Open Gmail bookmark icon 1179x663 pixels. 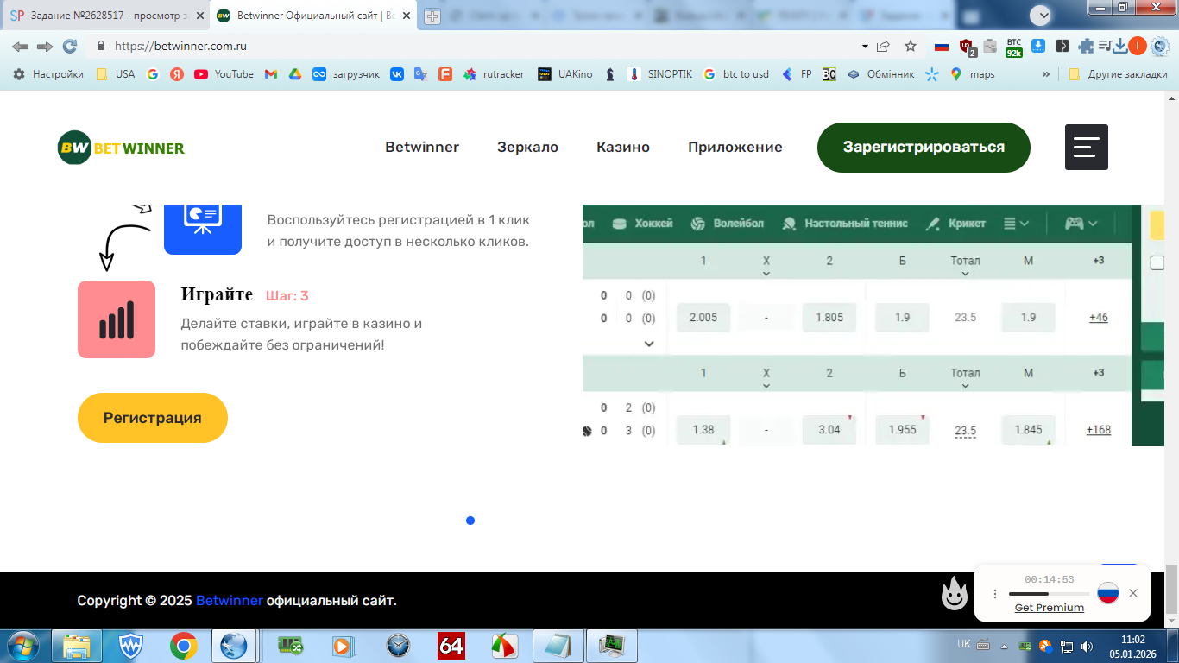click(x=270, y=74)
